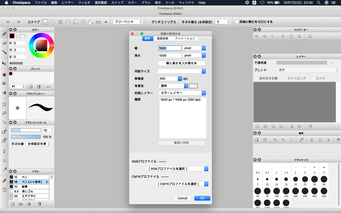Select the Move tool in the left toolbar

pos(4,63)
